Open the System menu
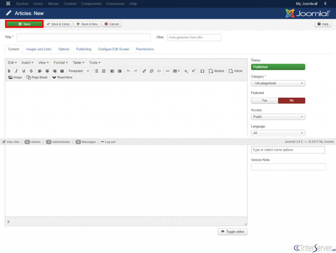 [x=22, y=4]
